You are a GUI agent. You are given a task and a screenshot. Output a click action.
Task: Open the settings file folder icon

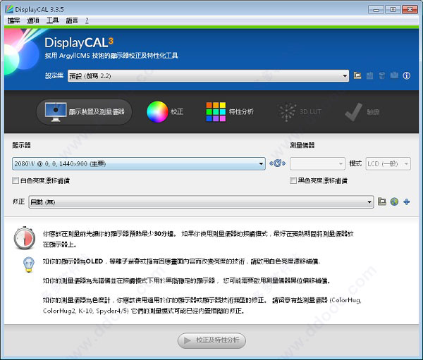[357, 75]
